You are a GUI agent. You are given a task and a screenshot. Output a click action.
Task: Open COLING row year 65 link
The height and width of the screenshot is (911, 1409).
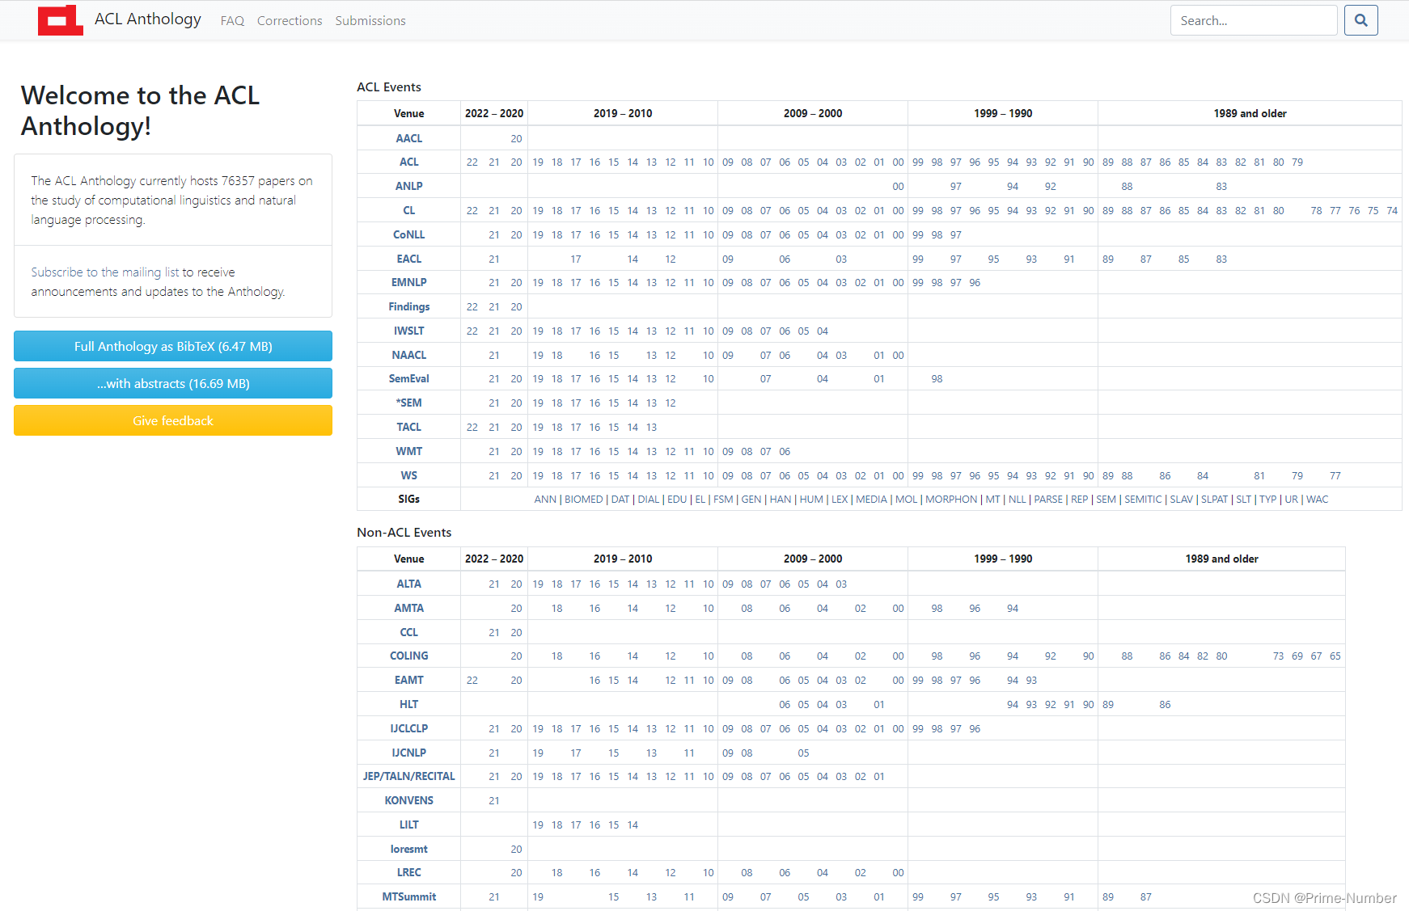point(1335,656)
